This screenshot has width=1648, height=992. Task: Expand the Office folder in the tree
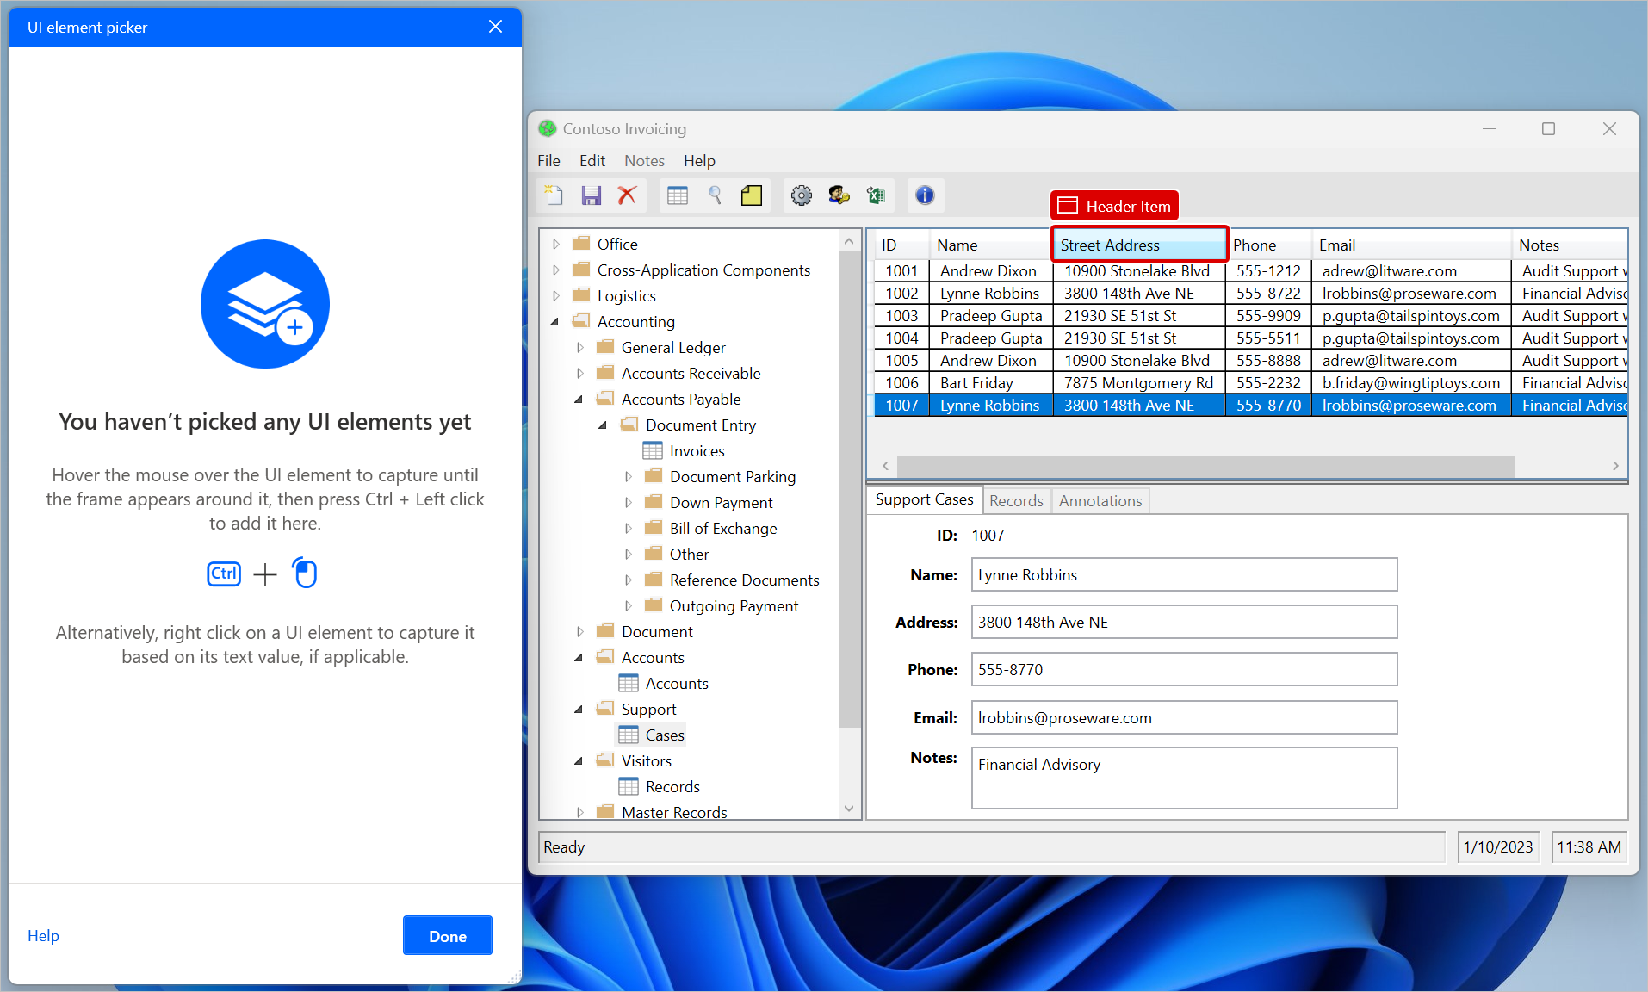tap(556, 245)
